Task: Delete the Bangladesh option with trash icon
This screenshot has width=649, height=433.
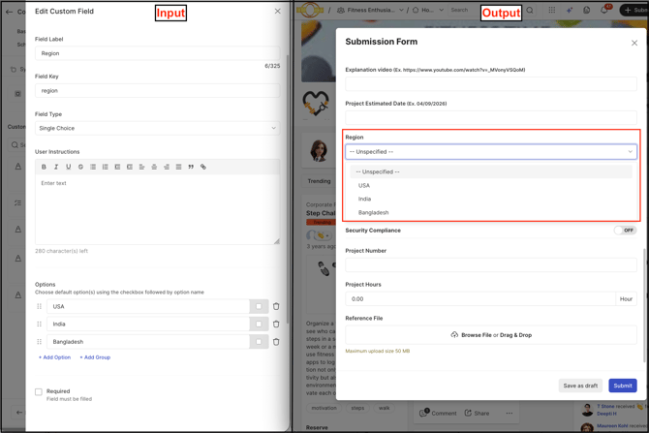Action: 276,342
